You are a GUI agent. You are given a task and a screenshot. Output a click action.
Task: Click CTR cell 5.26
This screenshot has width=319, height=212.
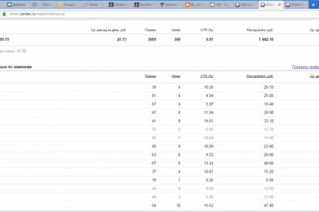210,180
